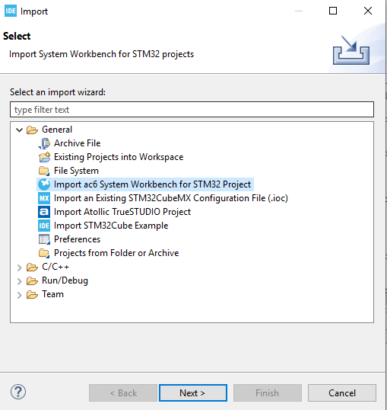Click the File System folder icon
The height and width of the screenshot is (410, 387).
(44, 171)
